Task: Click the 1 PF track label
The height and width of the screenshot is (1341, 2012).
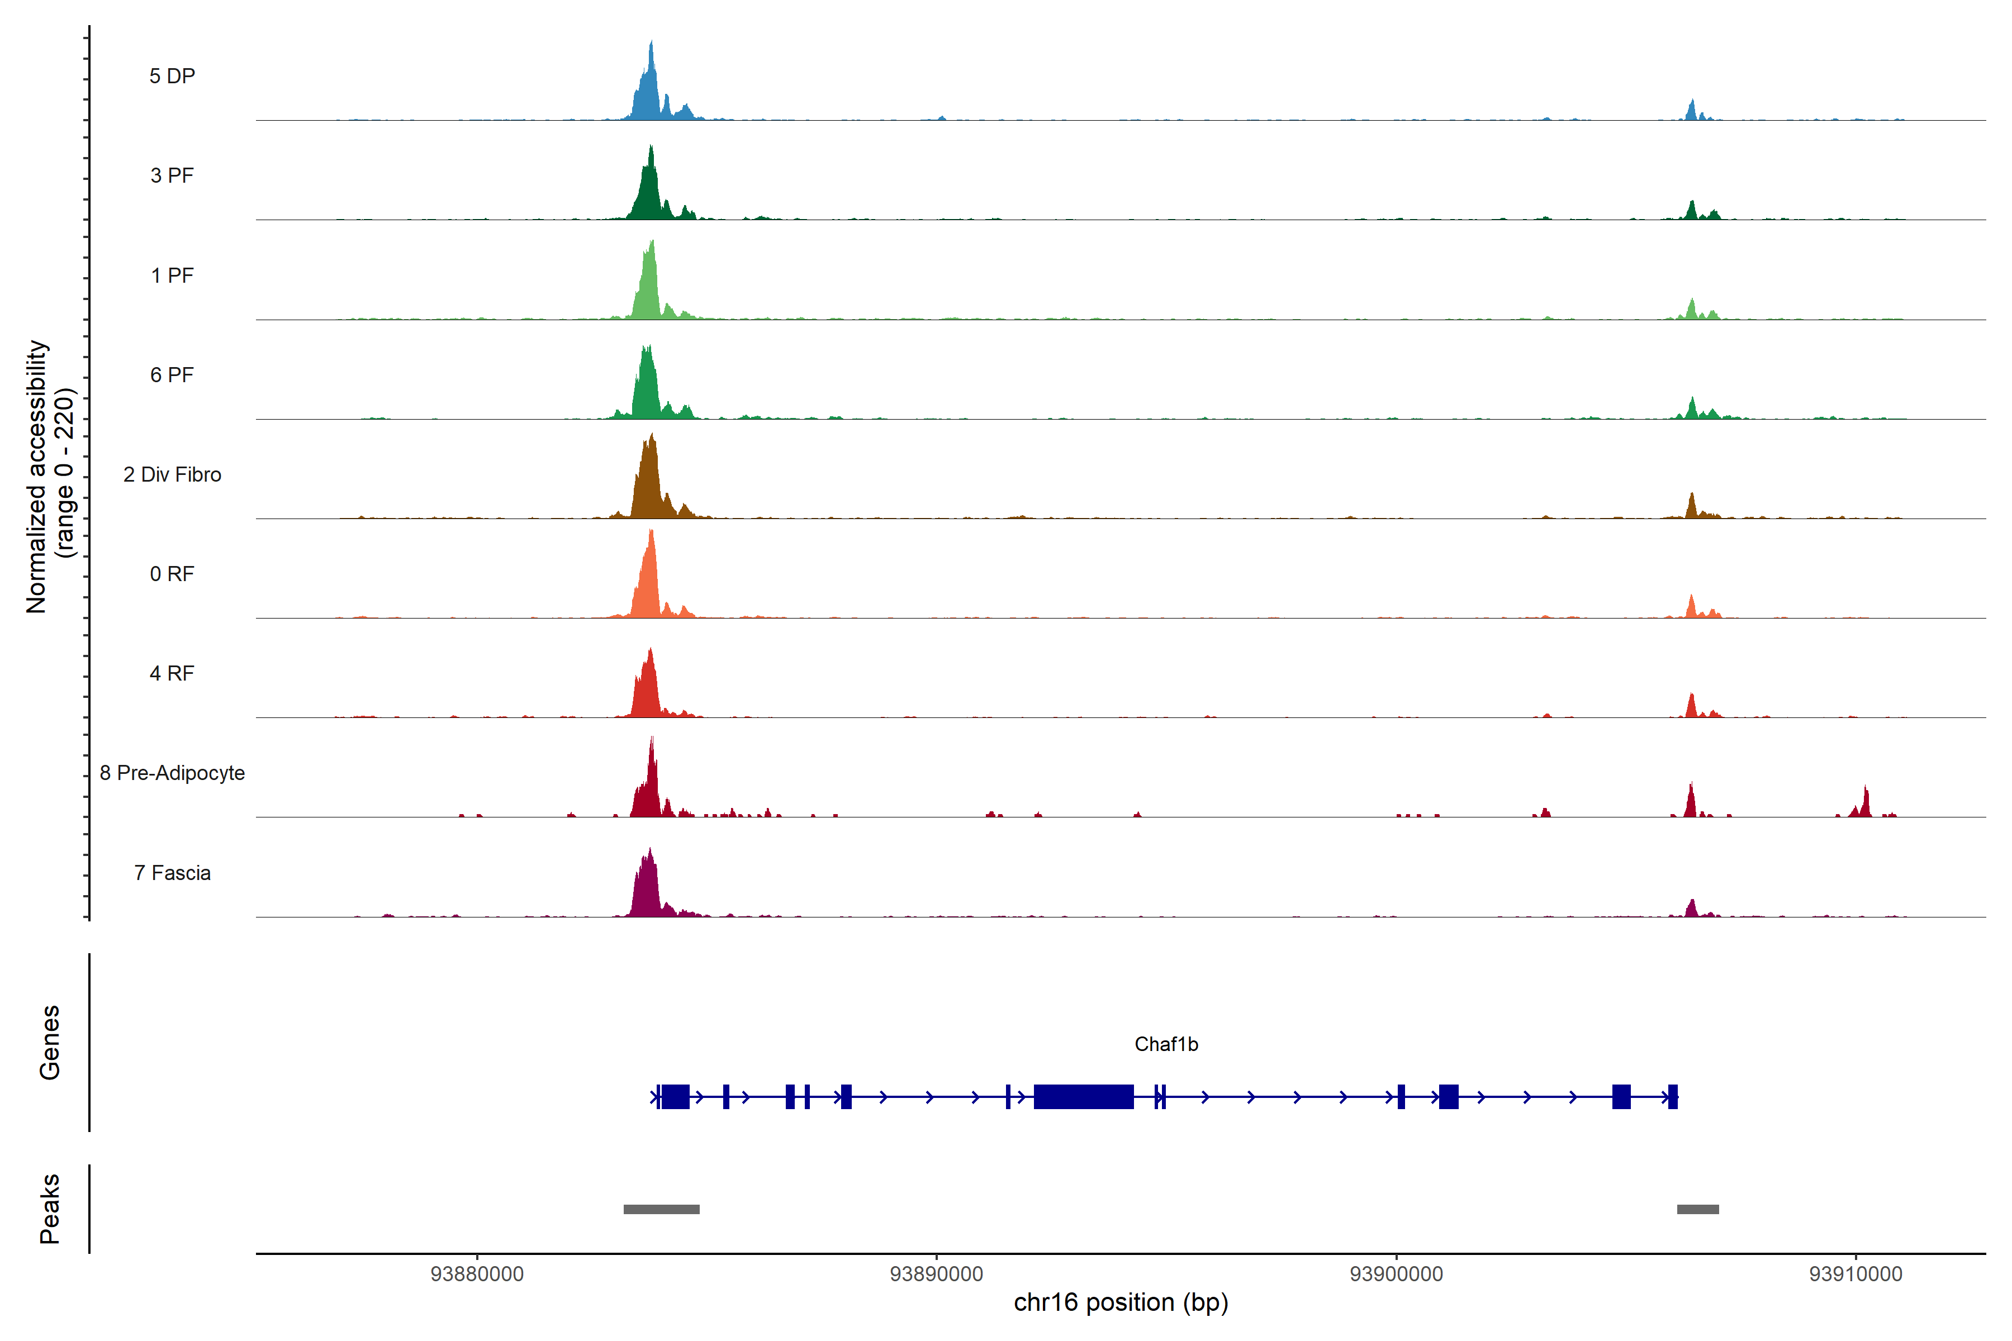Action: point(172,275)
